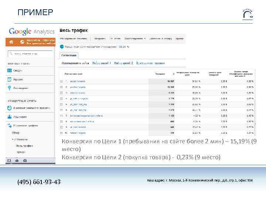266x200 pixels.
Task: Open the Обзор item under traffic sources
Action: 16,133
